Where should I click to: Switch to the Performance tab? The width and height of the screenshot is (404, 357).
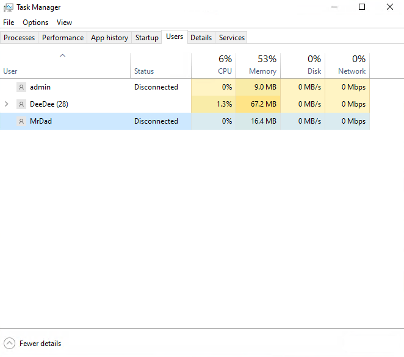pyautogui.click(x=63, y=38)
